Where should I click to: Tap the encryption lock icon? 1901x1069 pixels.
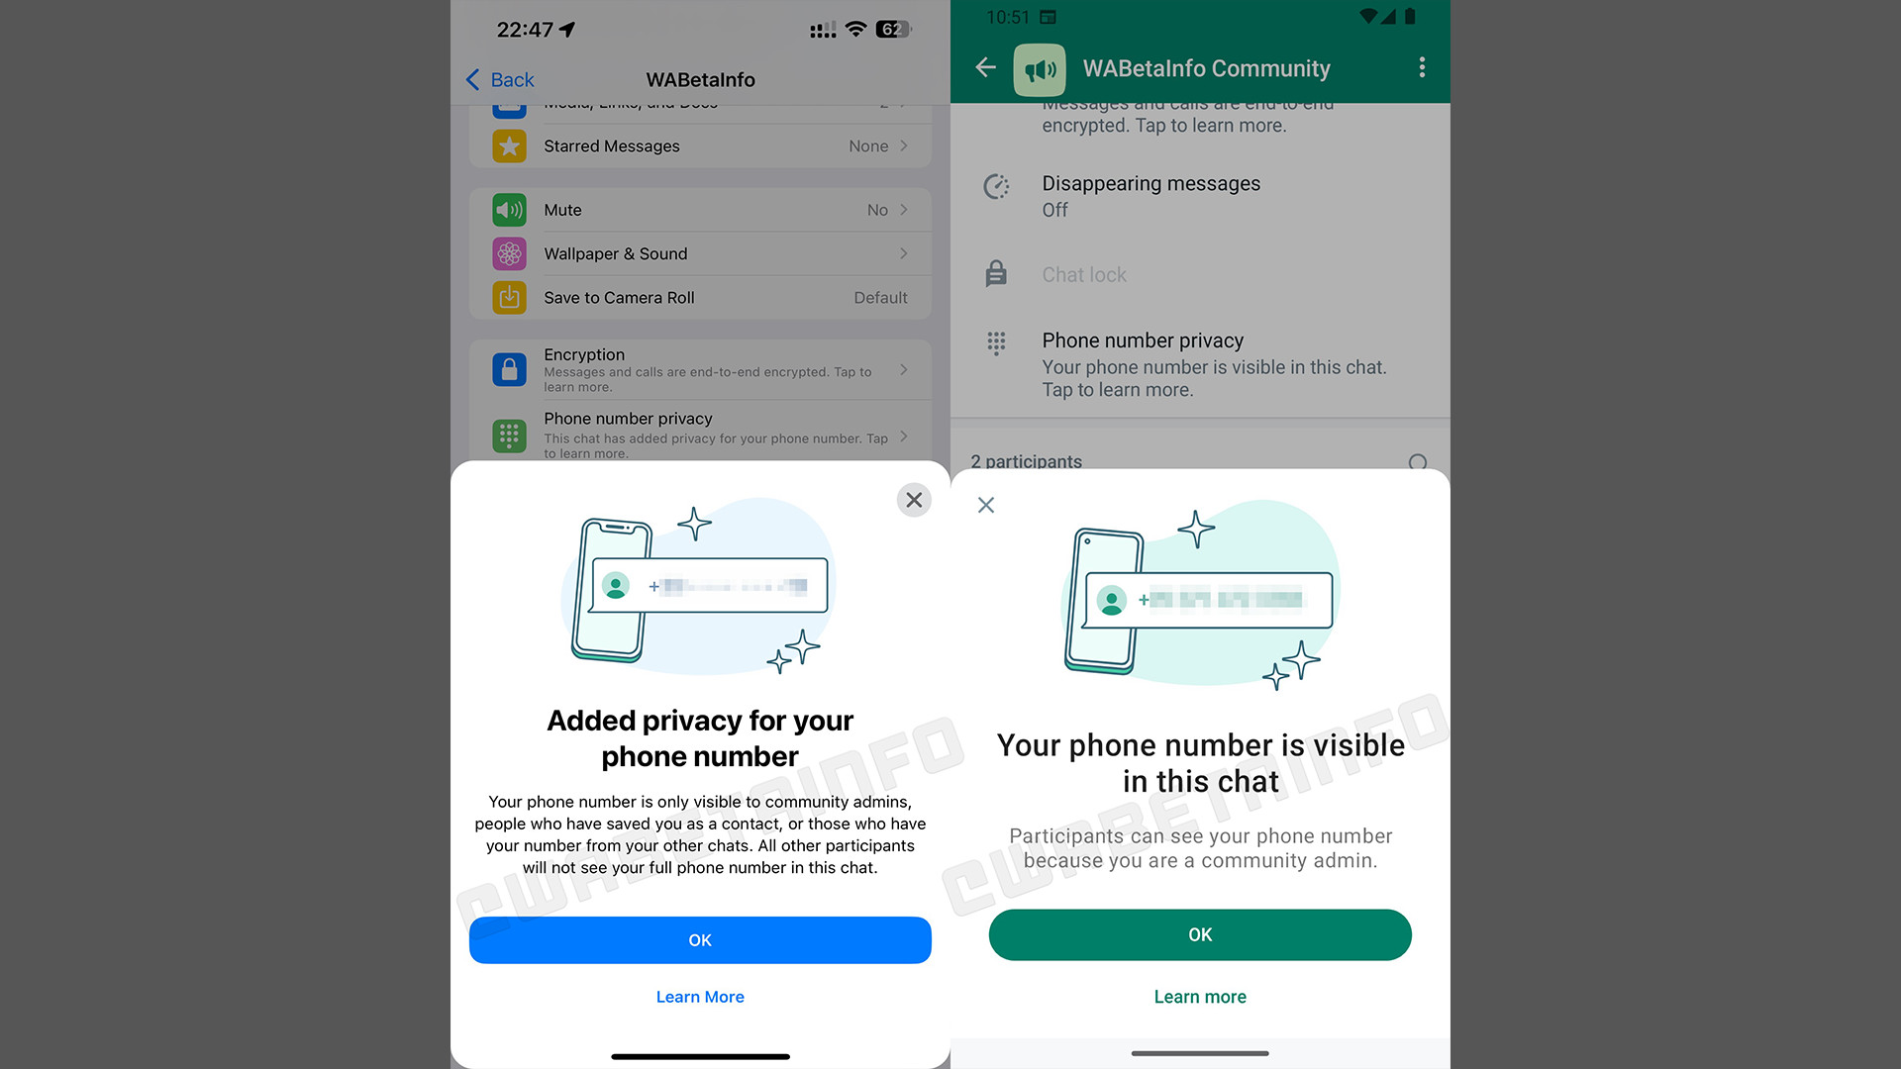(508, 367)
